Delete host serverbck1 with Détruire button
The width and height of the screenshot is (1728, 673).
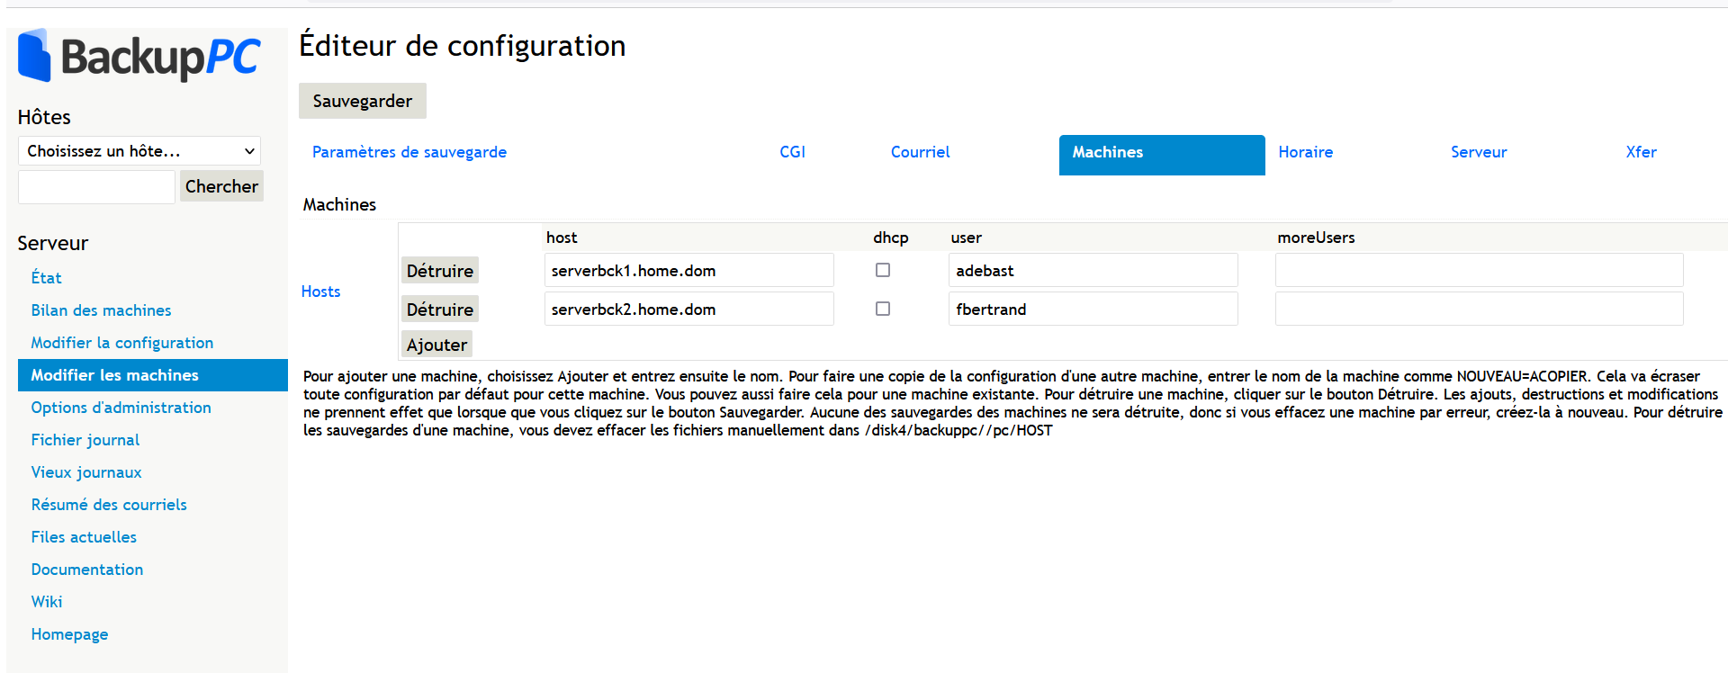pyautogui.click(x=439, y=271)
